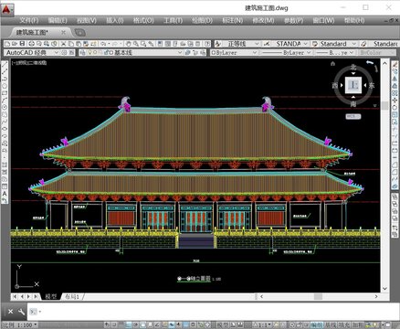Click the command line wrench settings icon
This screenshot has width=400, height=329.
click(x=21, y=312)
